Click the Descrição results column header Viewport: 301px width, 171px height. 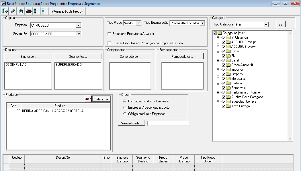63,159
